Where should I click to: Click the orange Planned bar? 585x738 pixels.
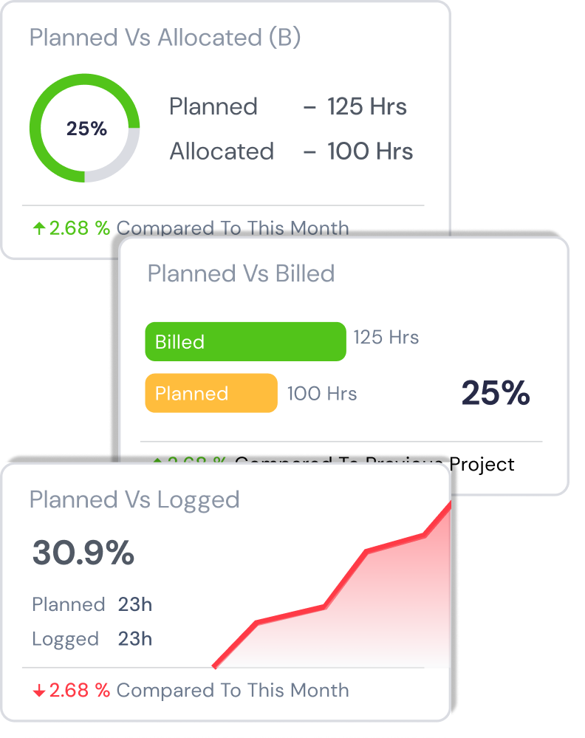coord(211,393)
